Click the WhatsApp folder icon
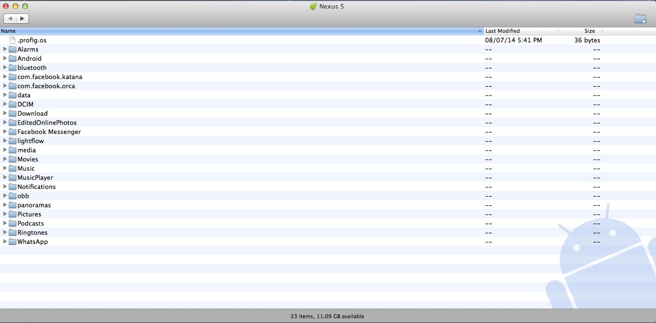 13,242
